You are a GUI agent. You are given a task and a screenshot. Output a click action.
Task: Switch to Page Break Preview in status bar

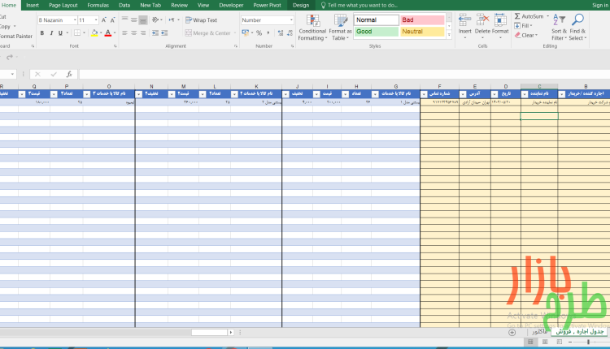tap(560, 342)
